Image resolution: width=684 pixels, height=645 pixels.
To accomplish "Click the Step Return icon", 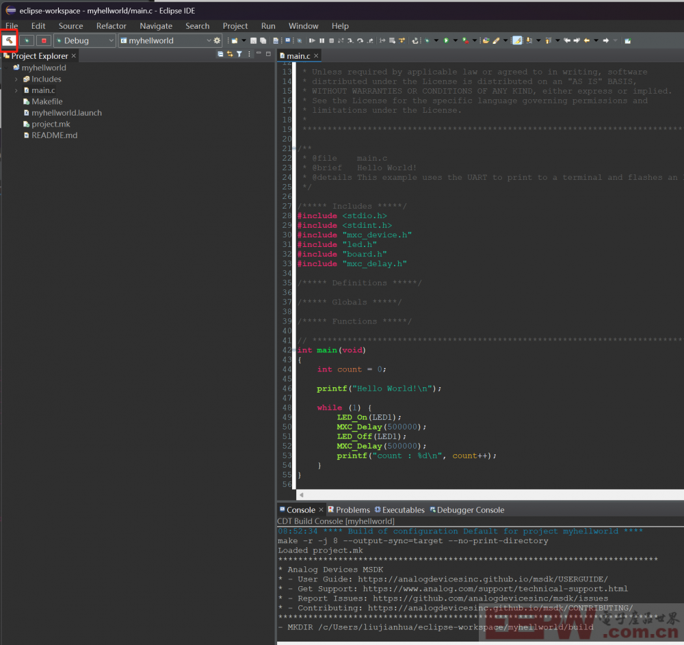I will (370, 40).
